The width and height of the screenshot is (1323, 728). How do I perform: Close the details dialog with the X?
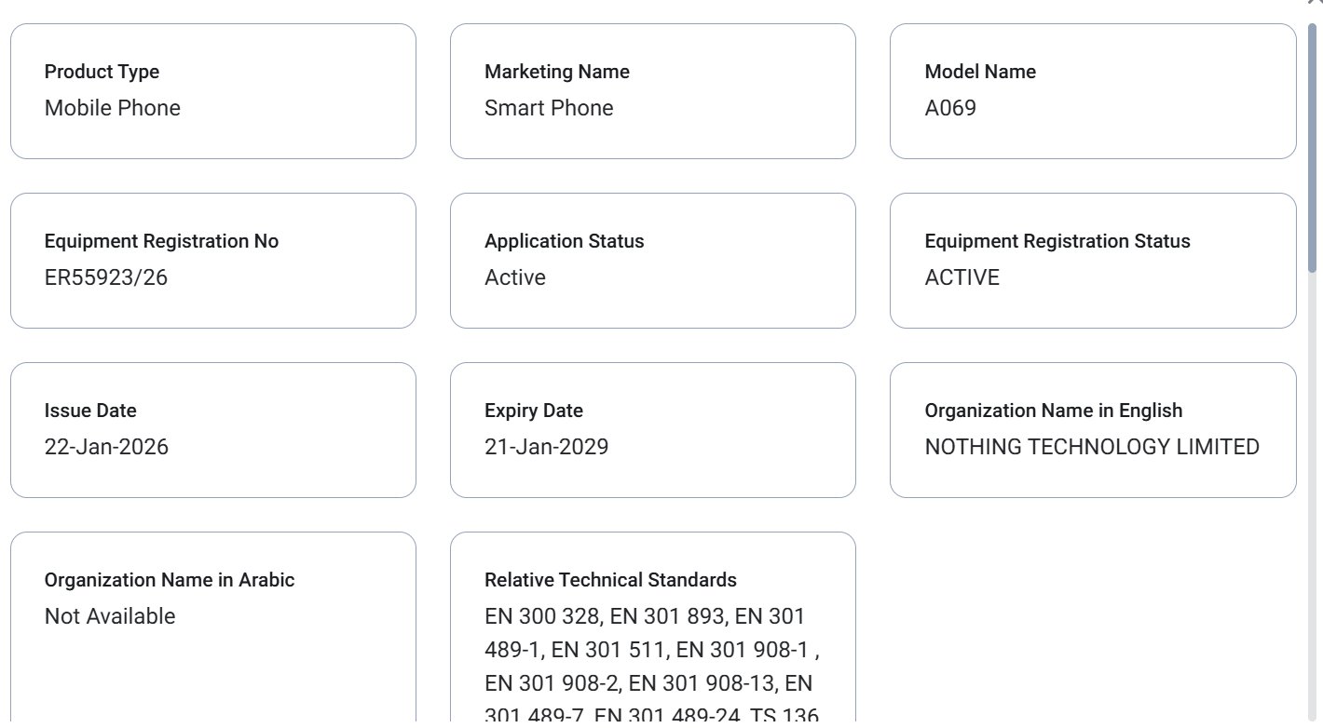pyautogui.click(x=1315, y=3)
